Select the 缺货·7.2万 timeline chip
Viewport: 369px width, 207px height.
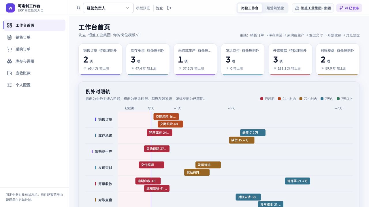click(253, 133)
